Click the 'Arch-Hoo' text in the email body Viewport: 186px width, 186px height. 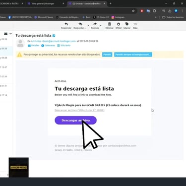61,81
